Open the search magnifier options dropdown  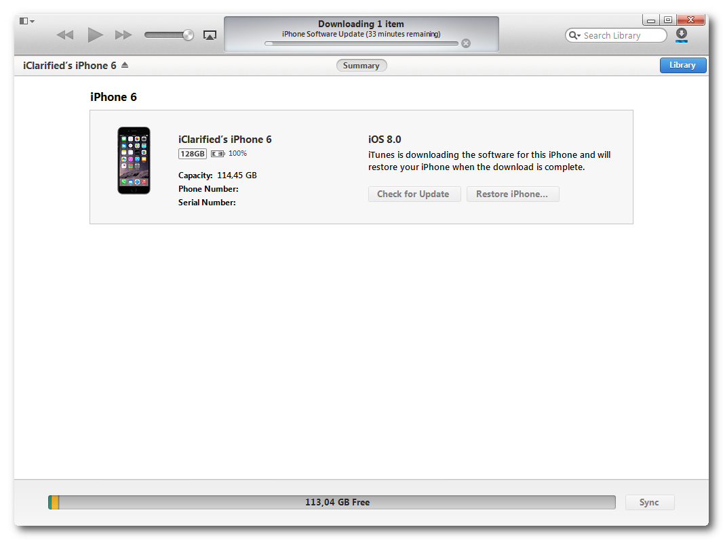(574, 35)
